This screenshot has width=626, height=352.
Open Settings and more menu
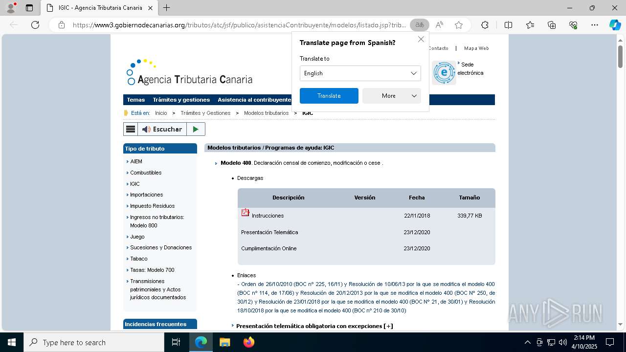(x=595, y=25)
